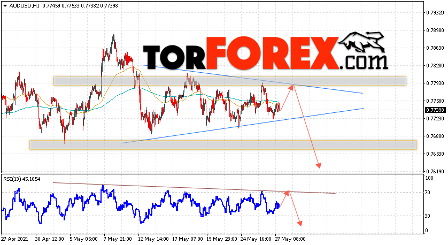448x245 pixels.
Task: Select the 0.77230 price axis label
Action: [435, 118]
